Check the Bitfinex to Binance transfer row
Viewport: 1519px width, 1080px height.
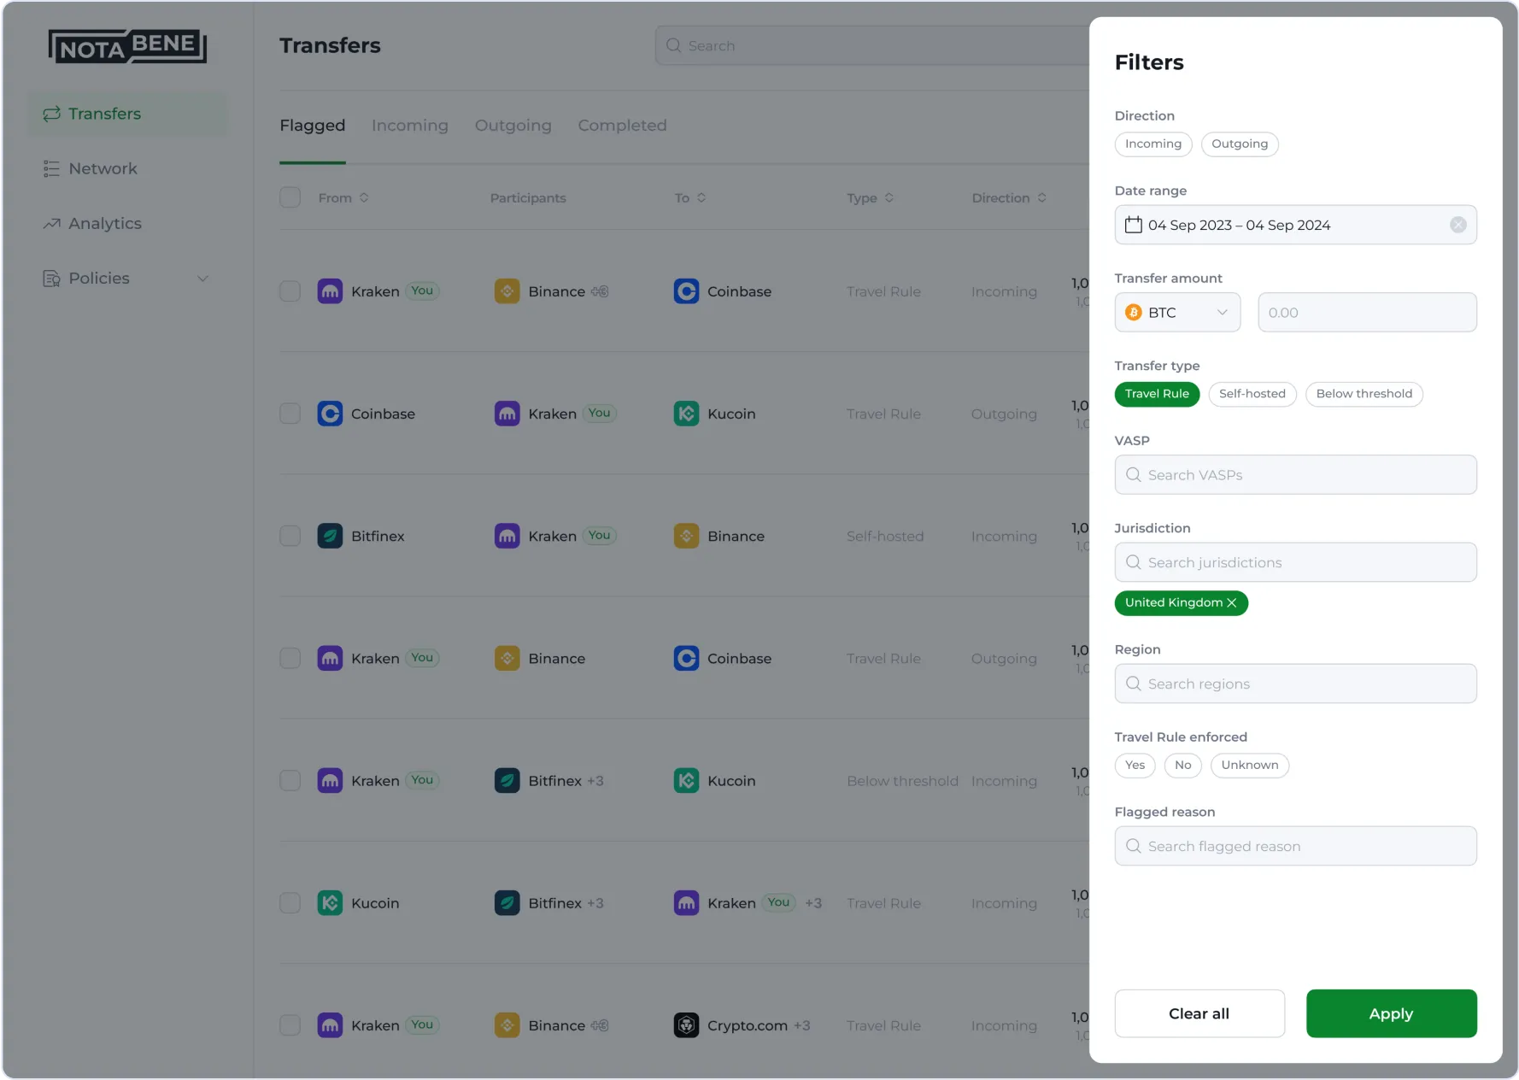(x=290, y=536)
